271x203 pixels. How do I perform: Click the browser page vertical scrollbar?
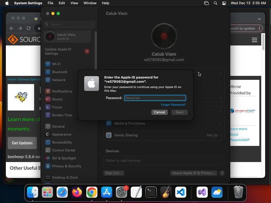(x=263, y=42)
